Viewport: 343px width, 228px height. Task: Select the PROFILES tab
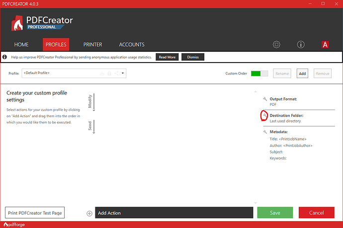56,45
